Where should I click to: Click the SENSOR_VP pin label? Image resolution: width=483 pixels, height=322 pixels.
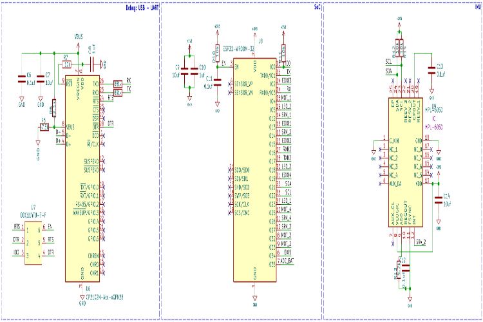coord(243,84)
